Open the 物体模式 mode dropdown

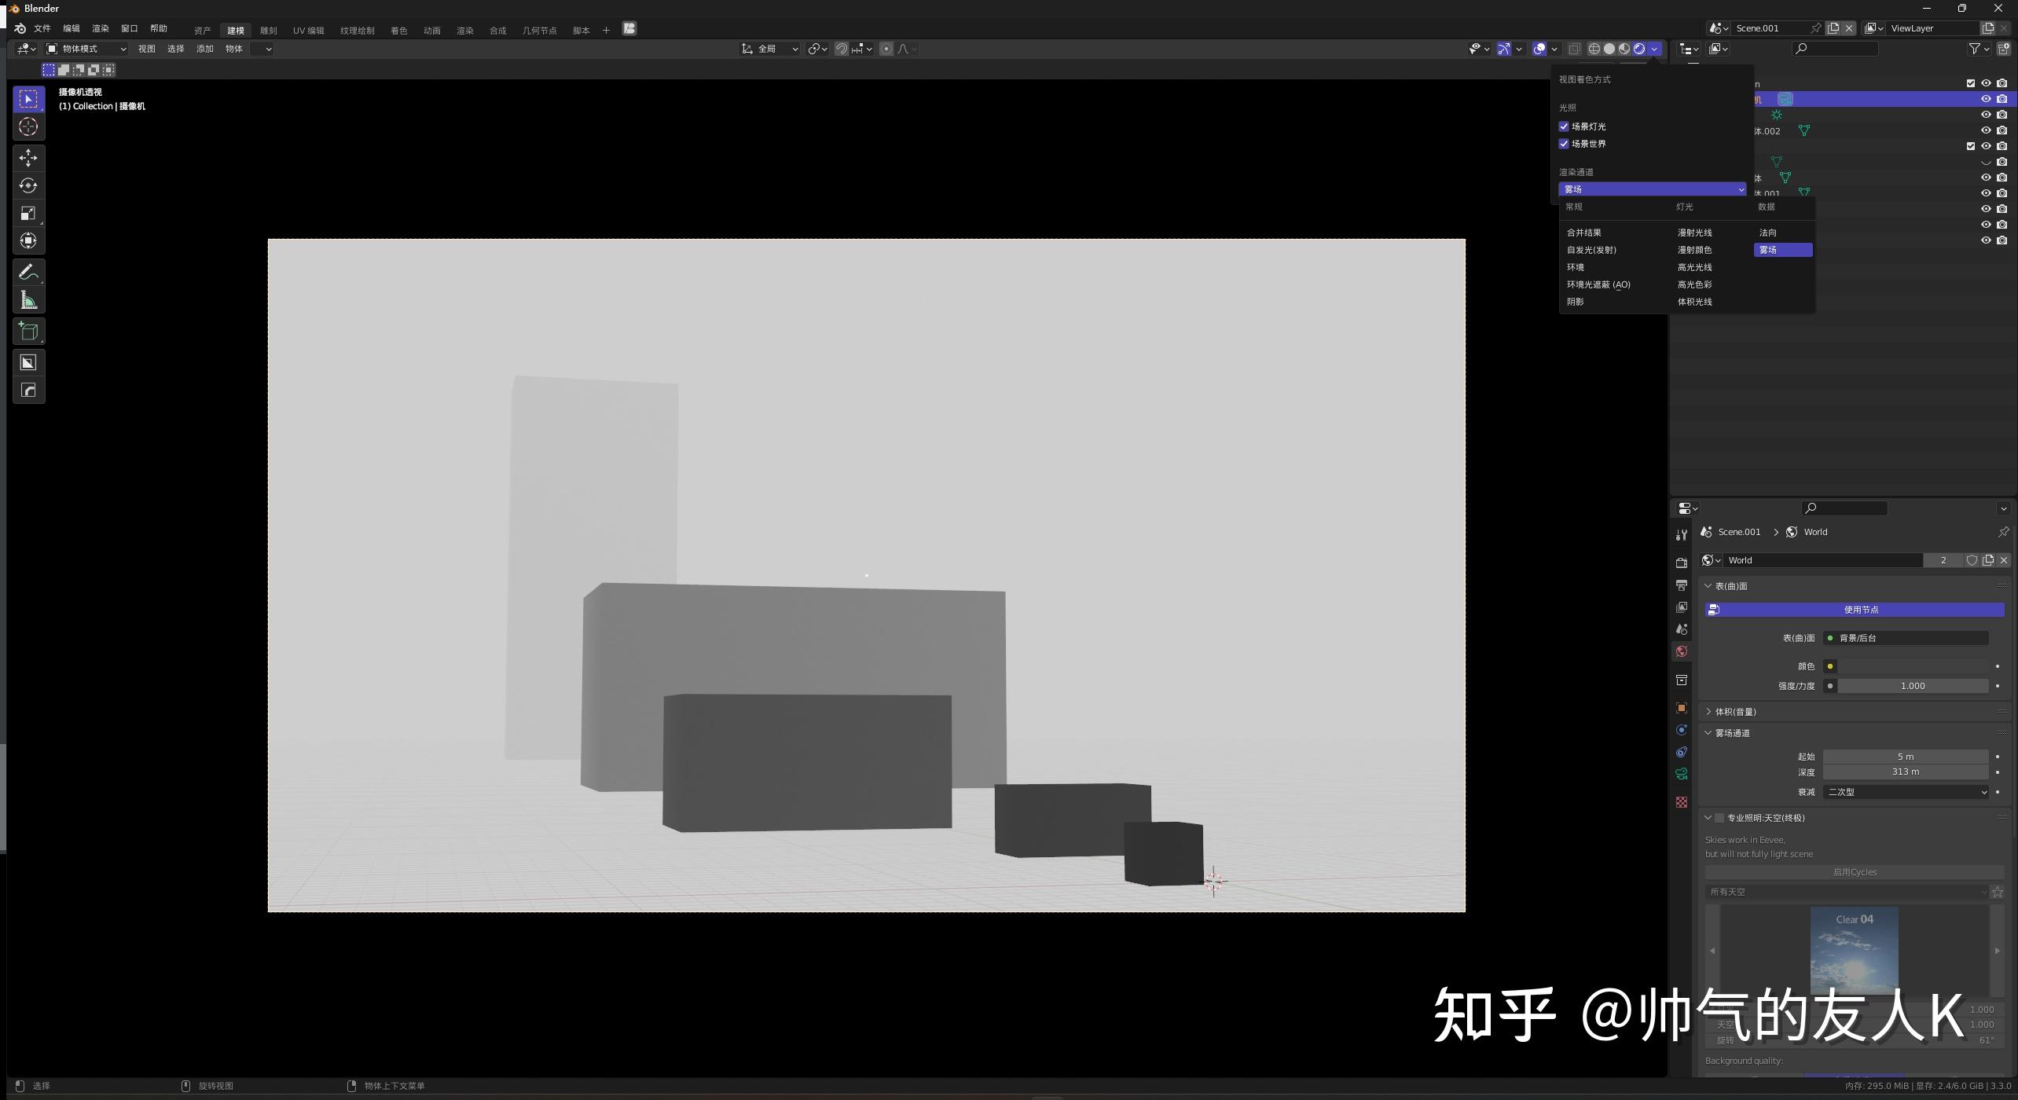(x=86, y=49)
